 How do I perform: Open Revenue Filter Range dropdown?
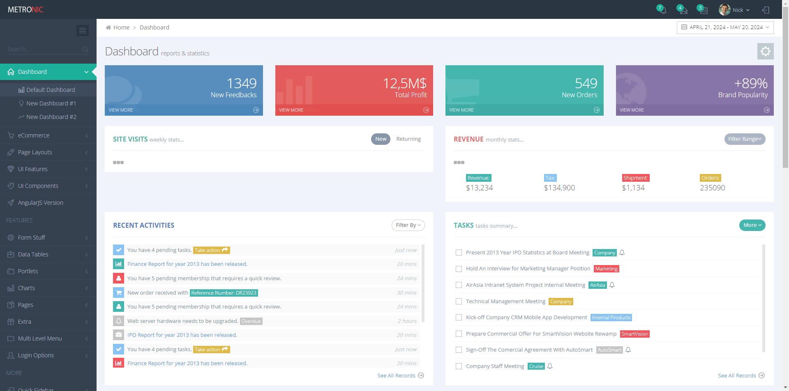click(x=745, y=139)
